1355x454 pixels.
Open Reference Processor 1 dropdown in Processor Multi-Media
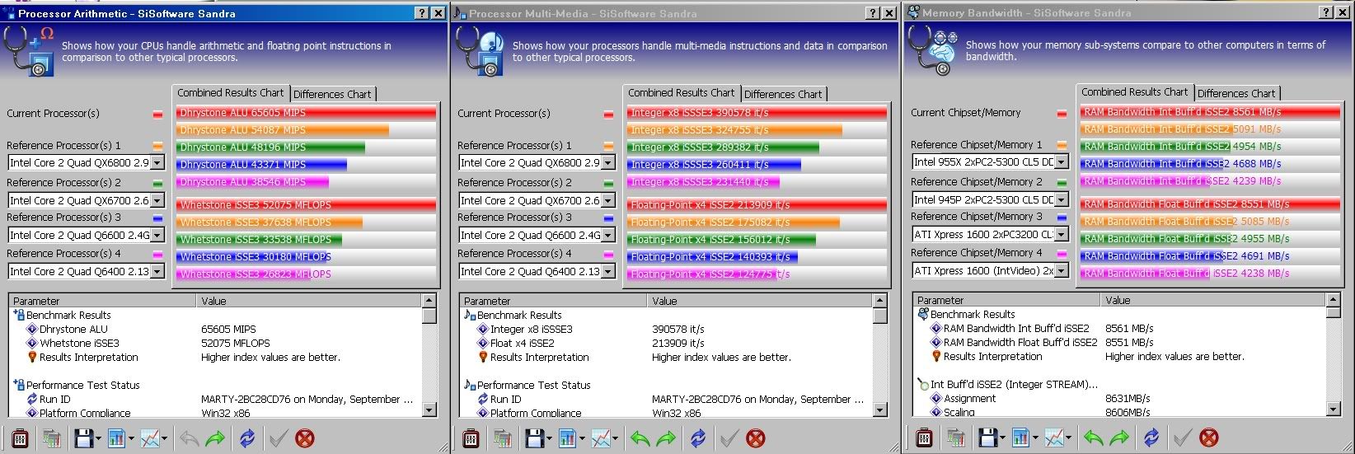pos(537,163)
